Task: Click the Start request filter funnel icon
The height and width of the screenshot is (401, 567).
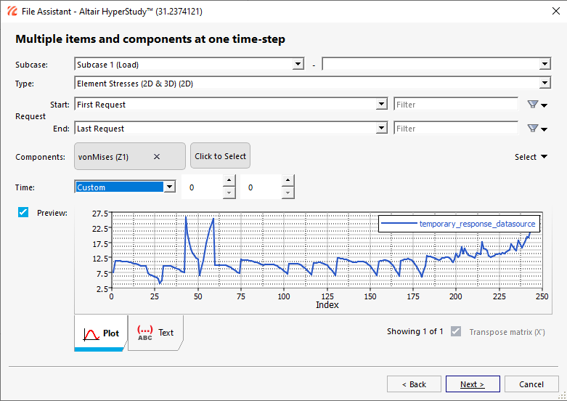Action: click(x=533, y=105)
